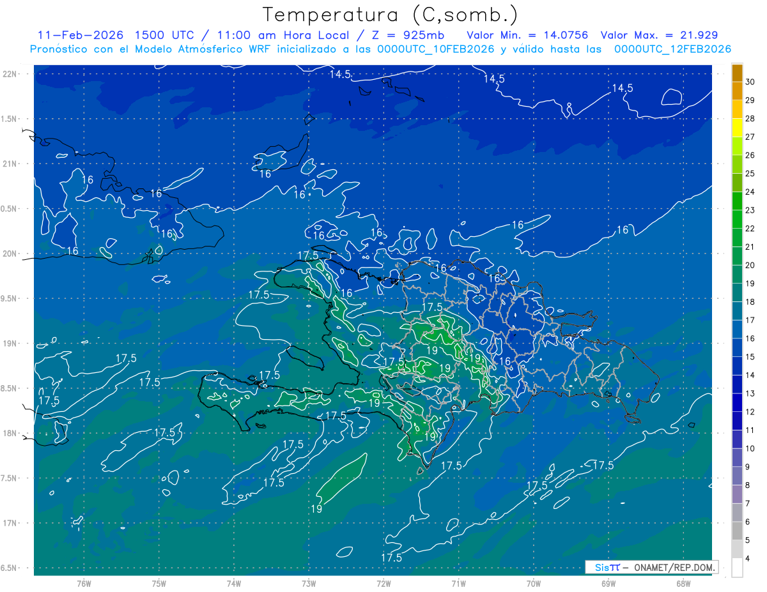Click the 76W longitude axis label
The image size is (767, 592).
click(x=84, y=583)
